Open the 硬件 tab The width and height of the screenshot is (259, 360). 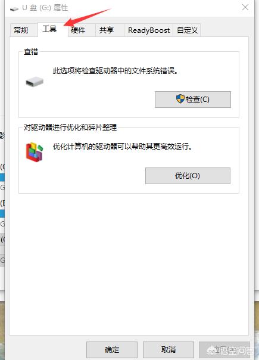(78, 30)
